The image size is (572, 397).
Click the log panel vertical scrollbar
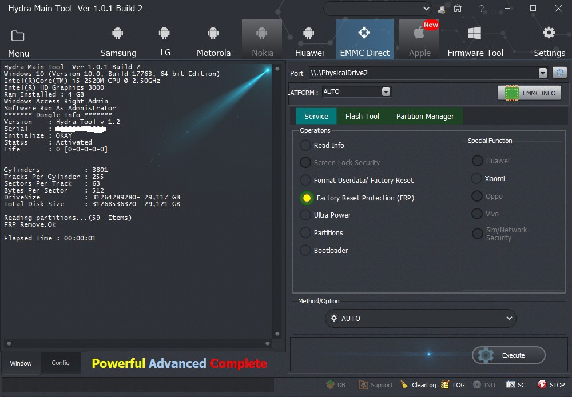pyautogui.click(x=277, y=201)
